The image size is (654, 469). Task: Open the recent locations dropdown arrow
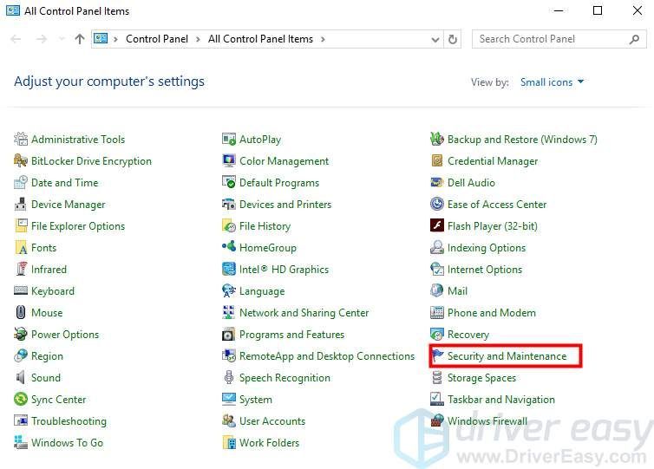[x=62, y=39]
